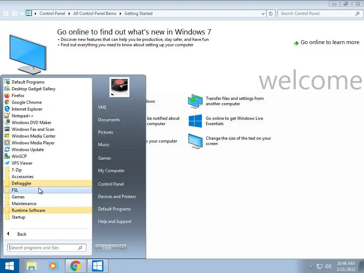
Task: Open the address bar history dropdown
Action: pos(263,14)
